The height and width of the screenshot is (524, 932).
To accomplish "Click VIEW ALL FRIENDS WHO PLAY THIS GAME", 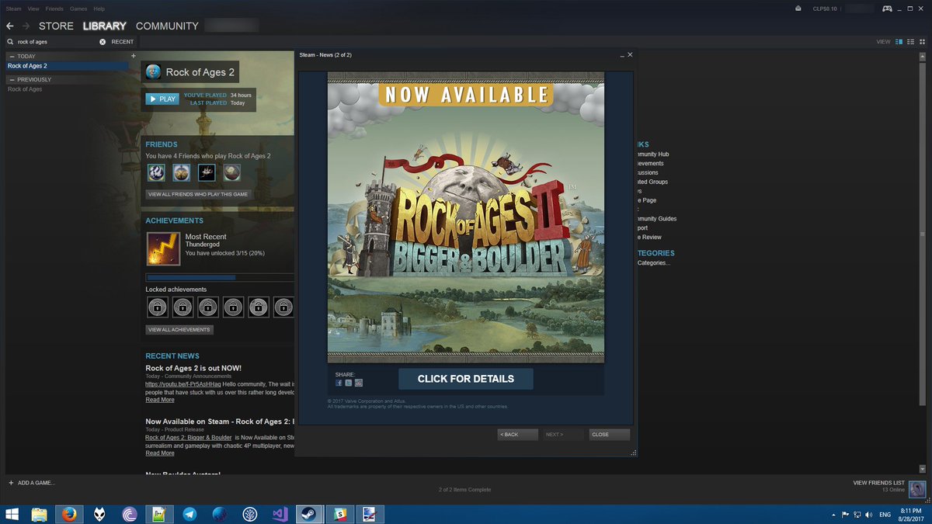I will 198,194.
